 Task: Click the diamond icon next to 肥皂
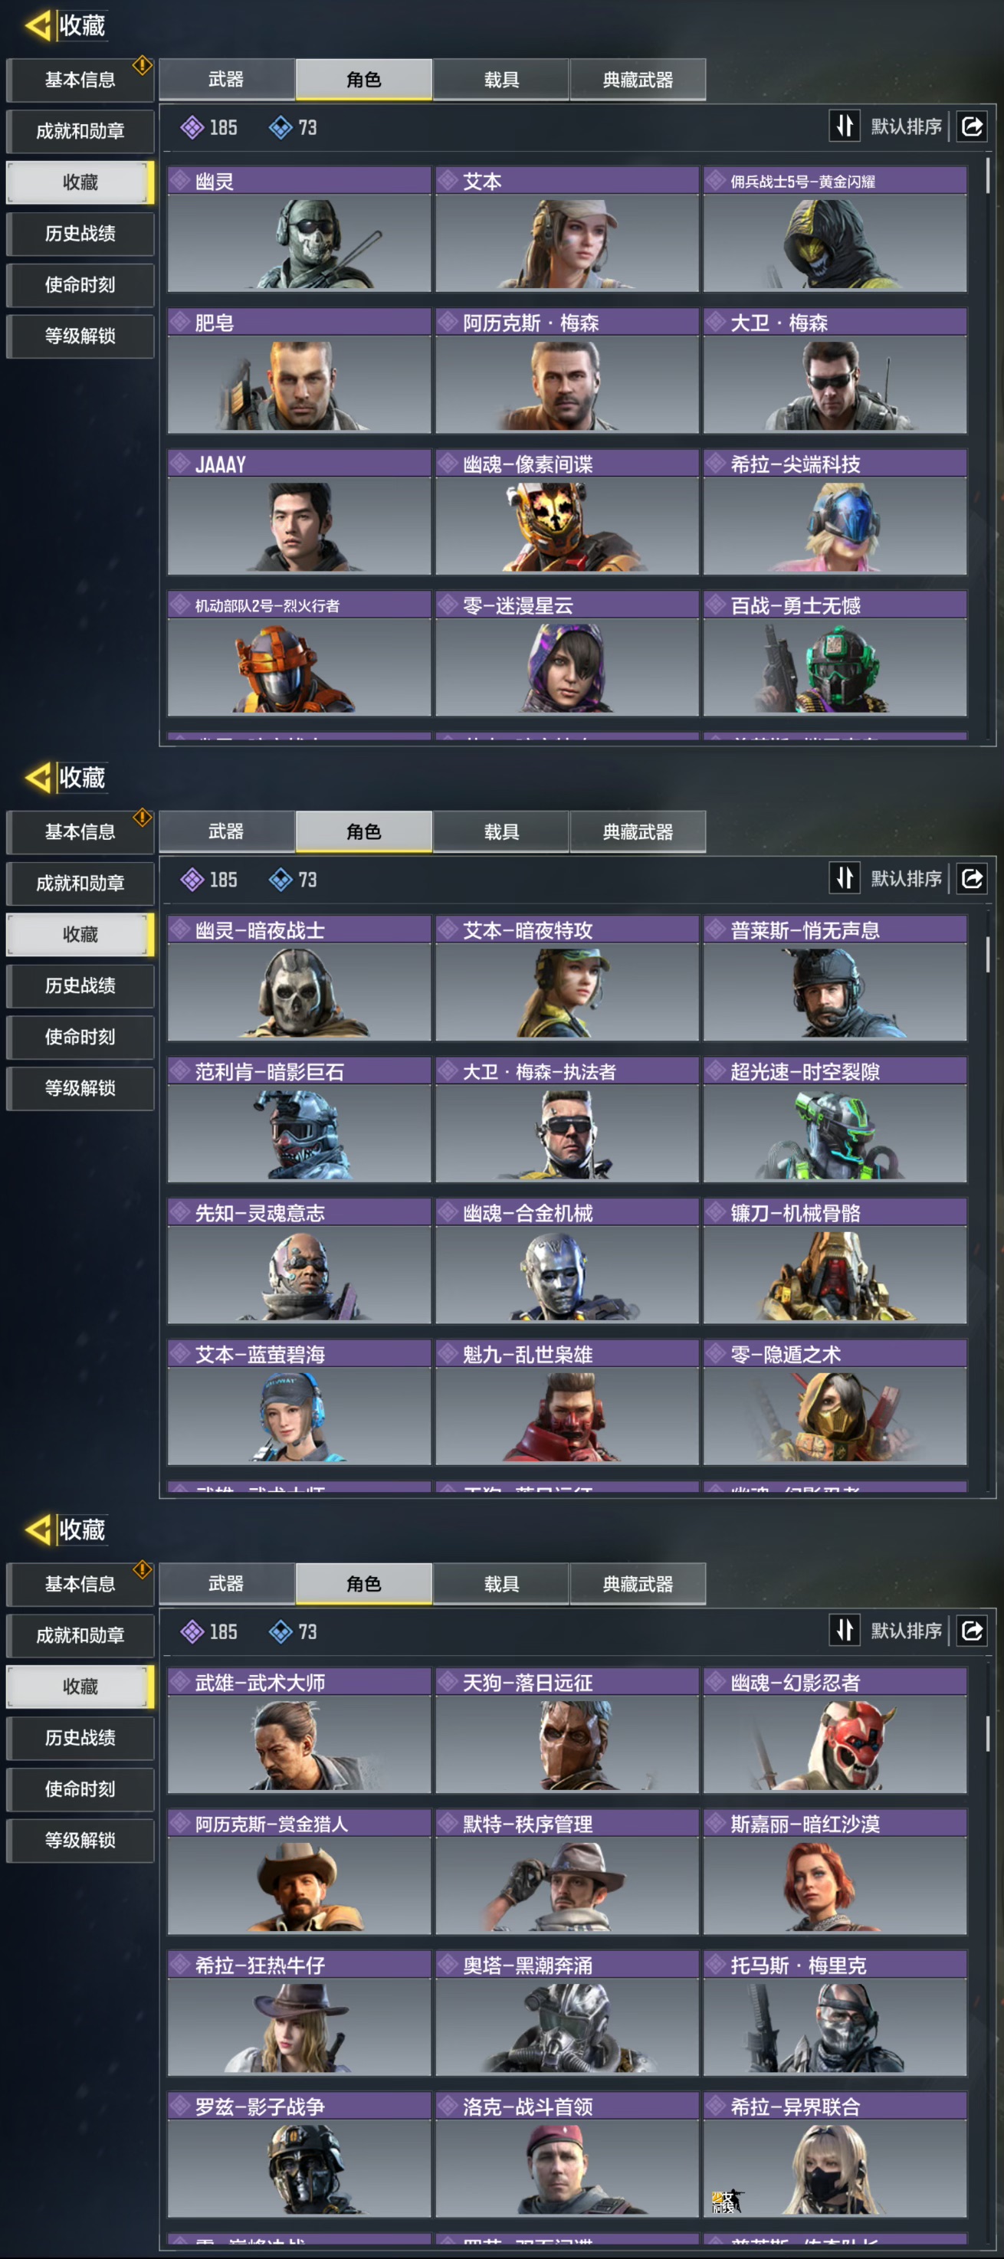tap(180, 322)
